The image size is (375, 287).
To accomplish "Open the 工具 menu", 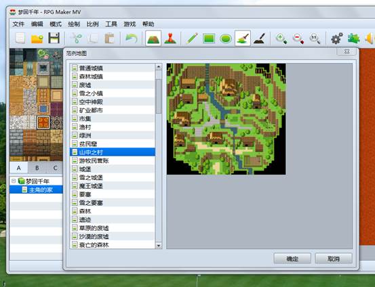I will click(x=111, y=24).
